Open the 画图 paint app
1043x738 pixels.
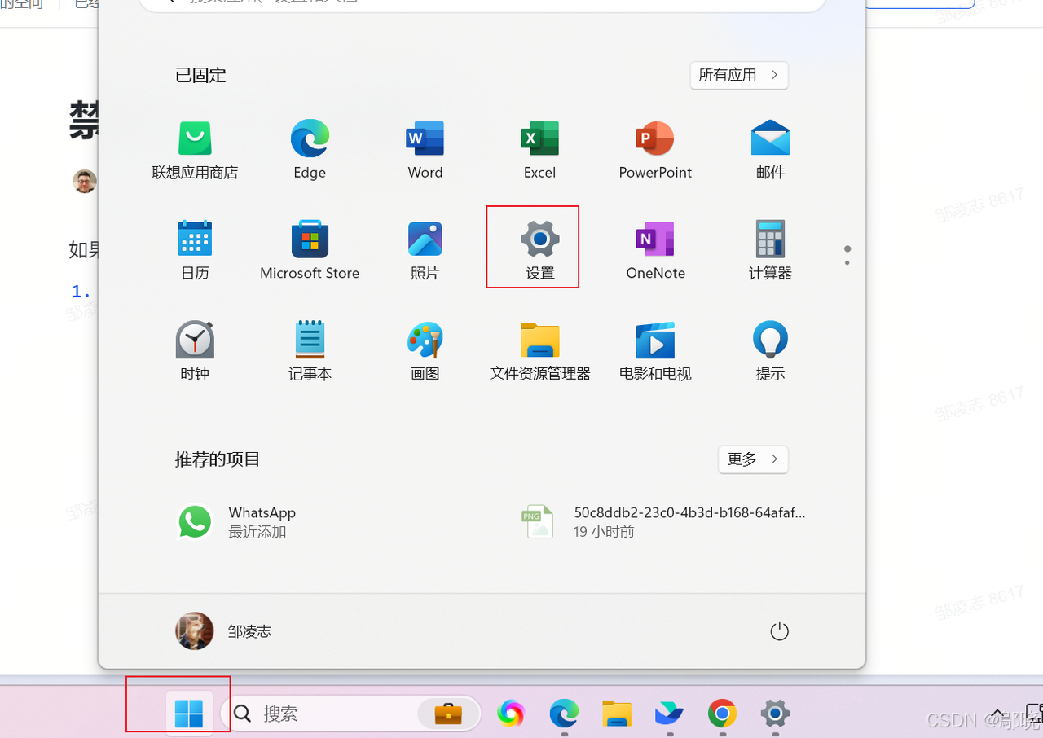click(425, 351)
